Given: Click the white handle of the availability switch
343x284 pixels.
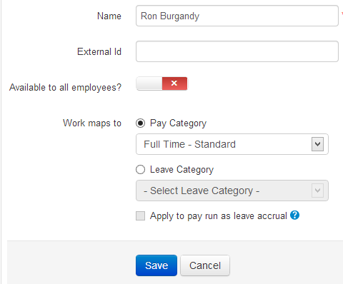Looking at the screenshot, I should 149,83.
